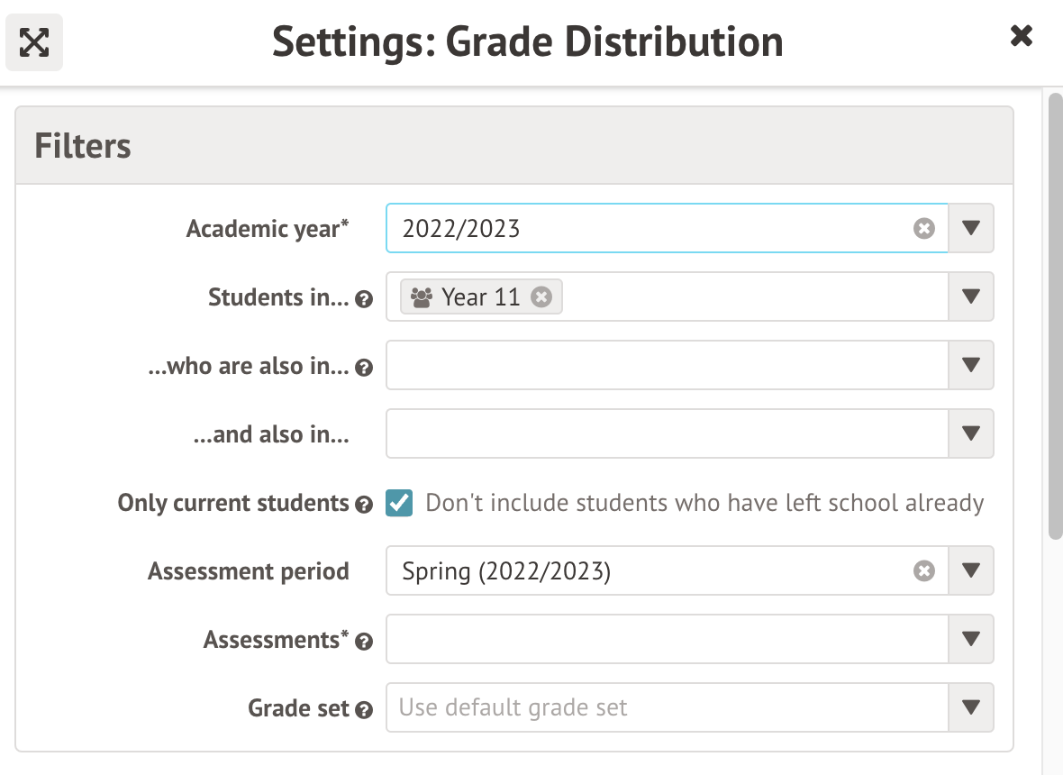Open the who are also in dropdown
This screenshot has height=775, width=1063.
970,365
